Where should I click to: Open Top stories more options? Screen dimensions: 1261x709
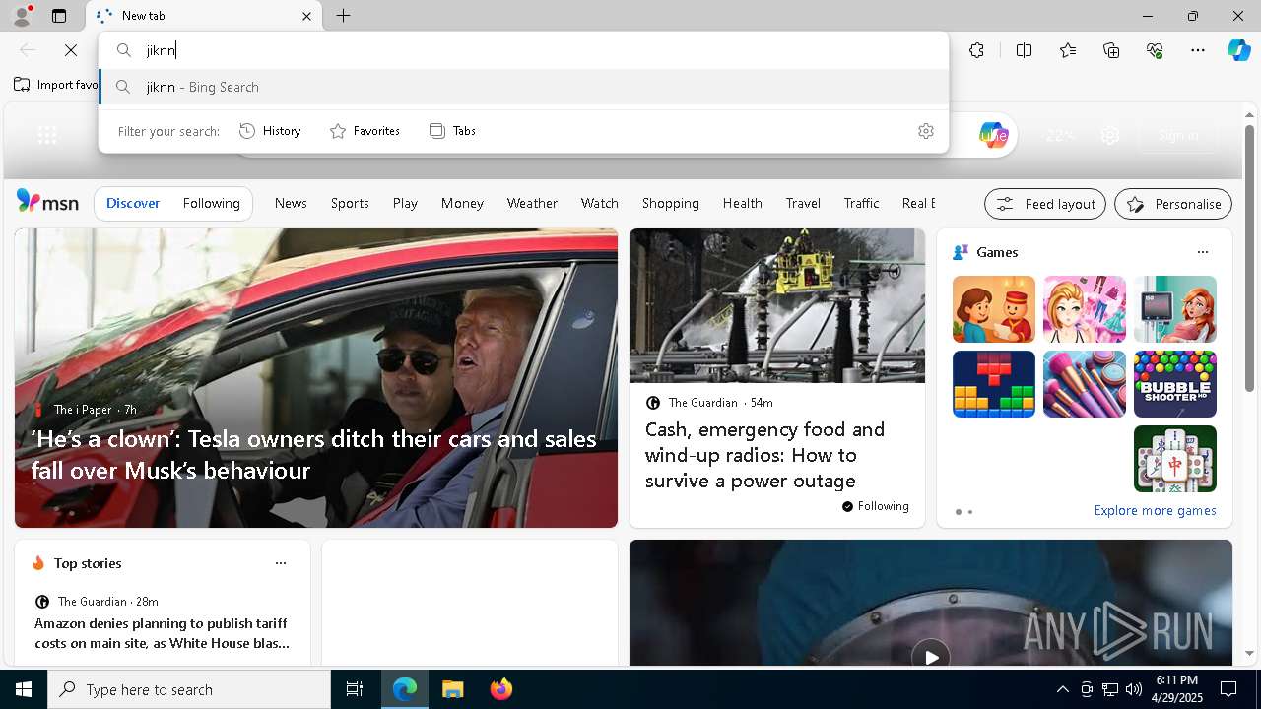point(281,563)
